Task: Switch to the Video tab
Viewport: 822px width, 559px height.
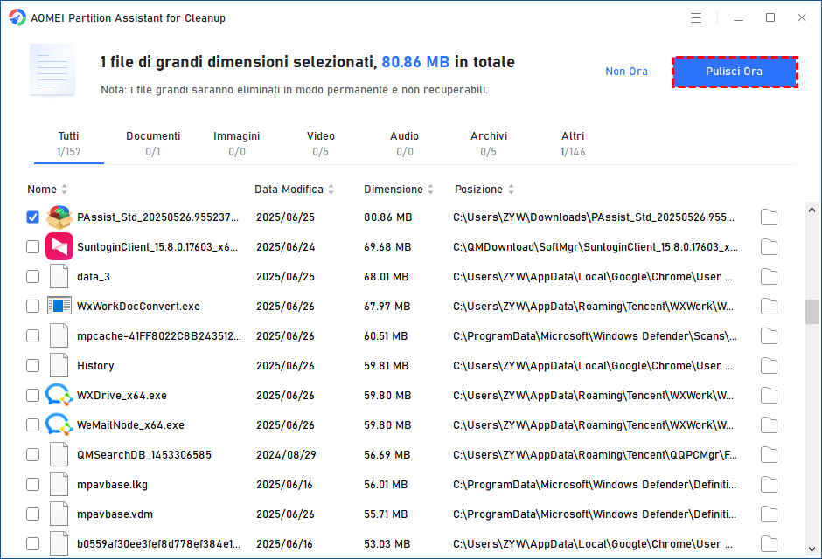Action: [x=321, y=144]
